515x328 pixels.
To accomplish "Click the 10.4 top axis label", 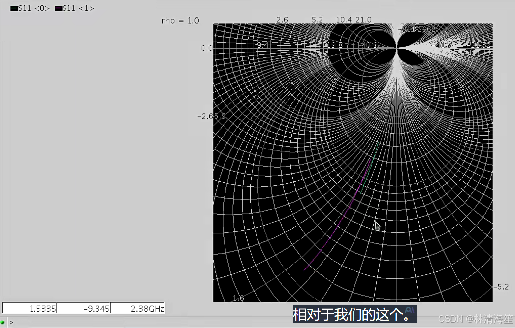I will tap(344, 20).
